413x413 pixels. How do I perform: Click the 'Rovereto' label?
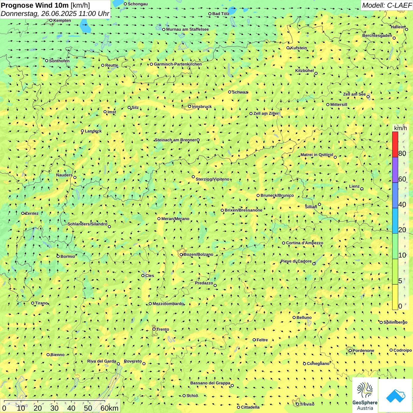click(133, 361)
